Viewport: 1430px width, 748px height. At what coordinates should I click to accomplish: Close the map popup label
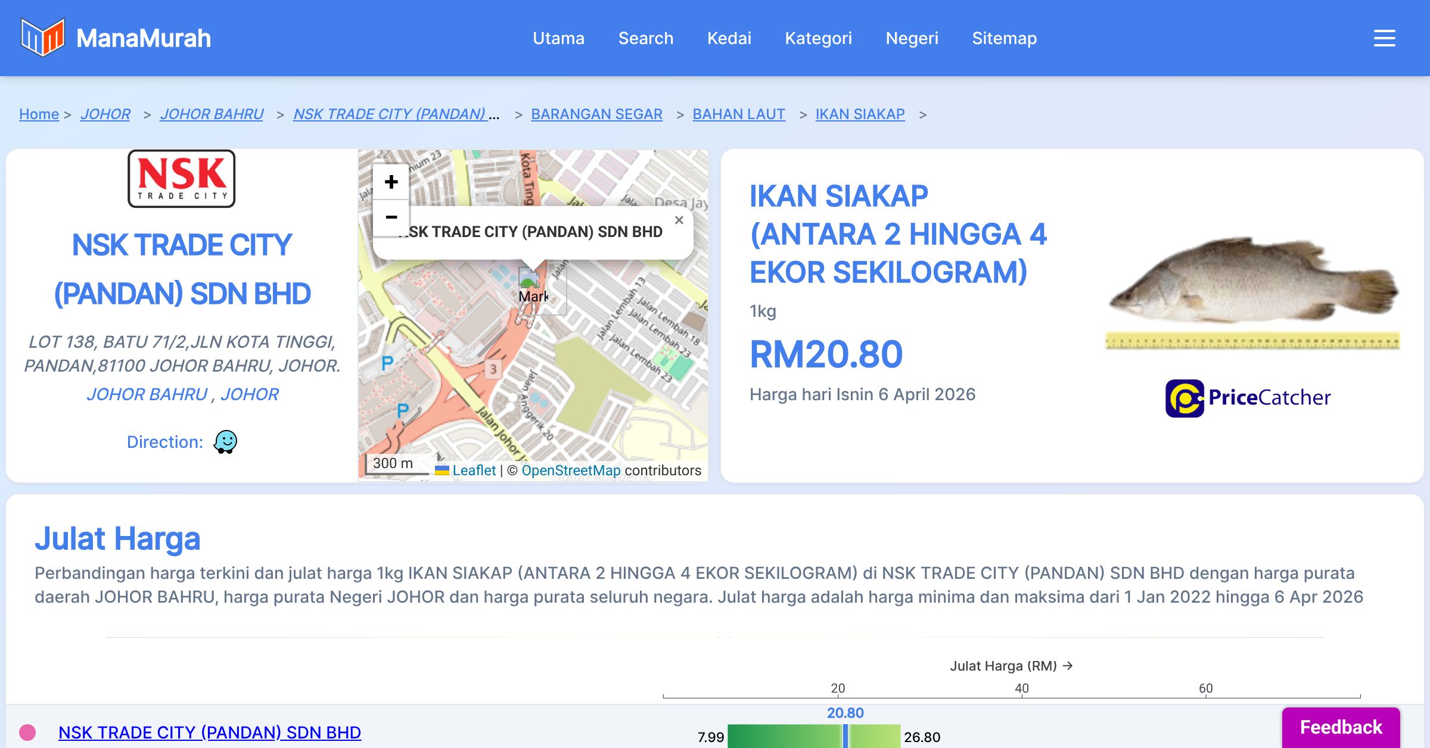click(679, 220)
